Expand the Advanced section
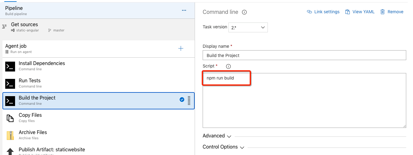This screenshot has height=155, width=413. [x=217, y=136]
